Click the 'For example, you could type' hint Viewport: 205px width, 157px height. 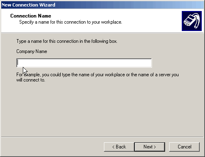97,75
